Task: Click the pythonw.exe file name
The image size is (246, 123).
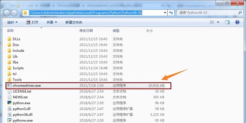Action: [x=23, y=121]
